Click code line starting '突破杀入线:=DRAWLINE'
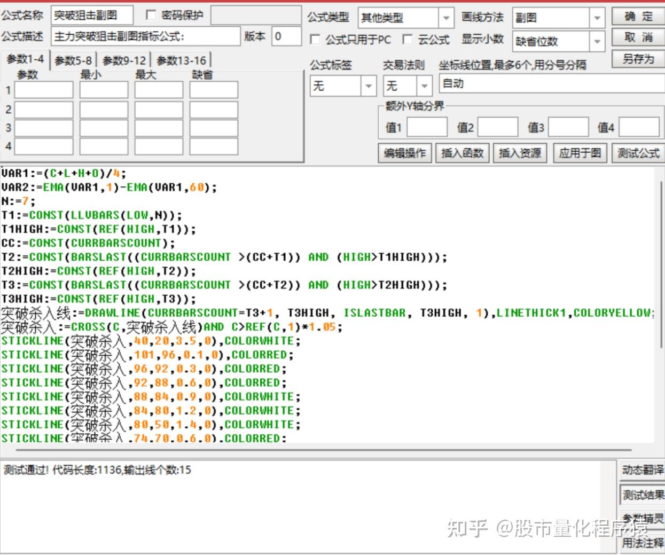The image size is (665, 555). click(x=327, y=313)
